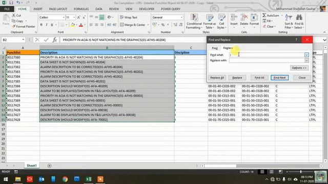This screenshot has height=184, width=328.
Task: Decrease font size with the small A icon
Action: tap(84, 17)
